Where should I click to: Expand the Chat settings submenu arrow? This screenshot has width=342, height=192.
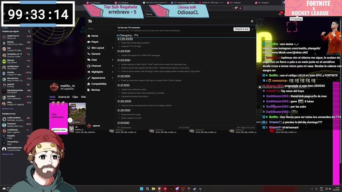pos(112,60)
